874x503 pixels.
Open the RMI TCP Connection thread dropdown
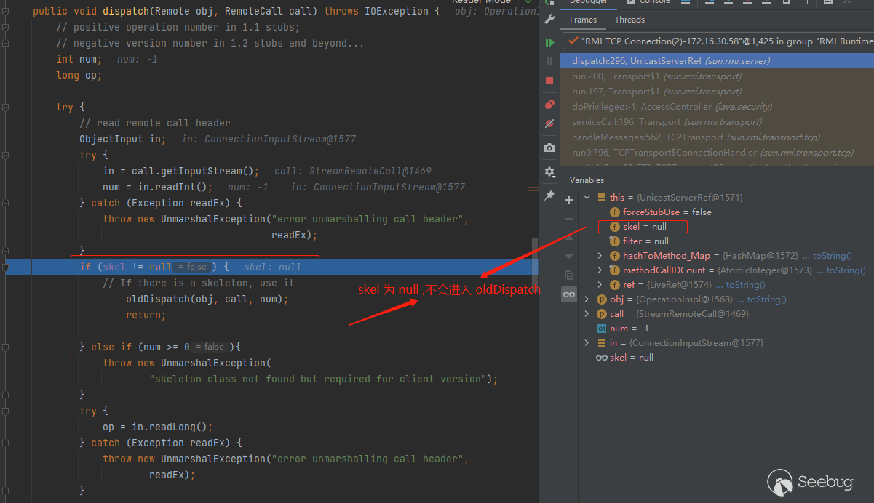click(717, 41)
